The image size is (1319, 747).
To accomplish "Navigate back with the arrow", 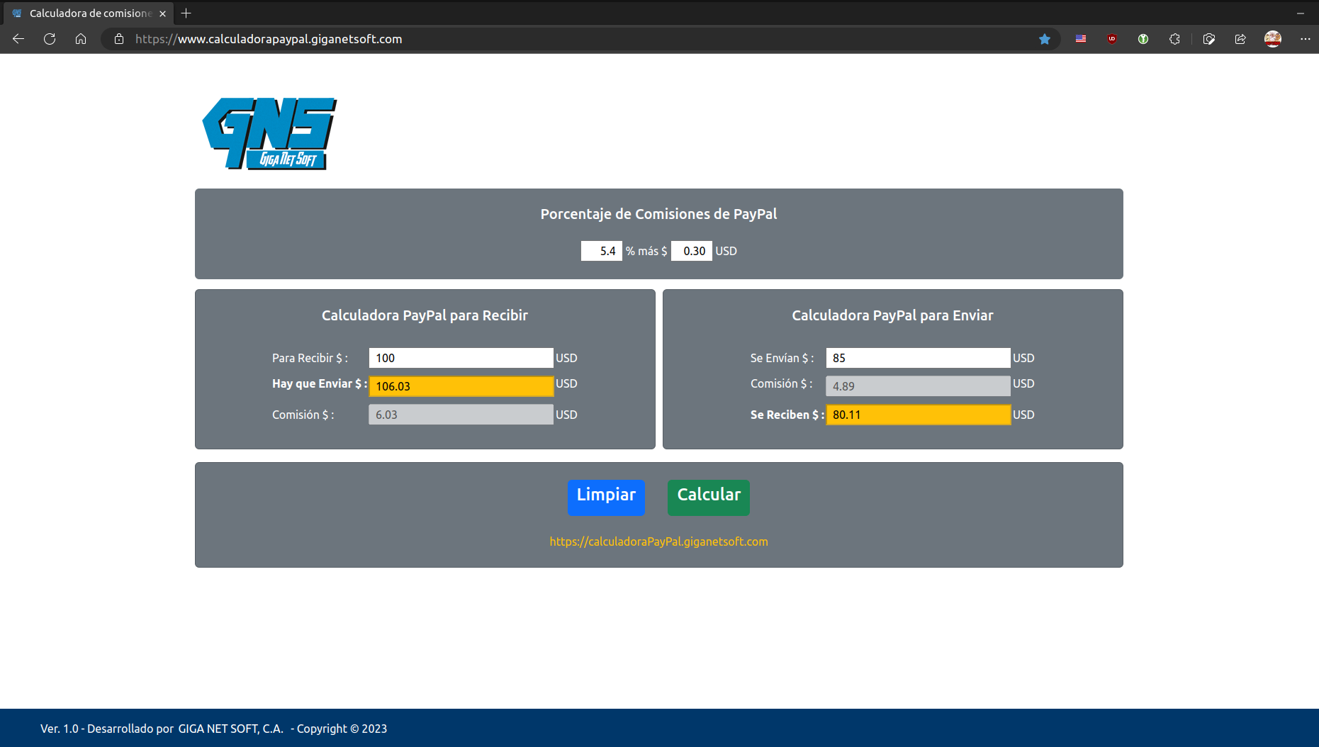I will [x=18, y=39].
